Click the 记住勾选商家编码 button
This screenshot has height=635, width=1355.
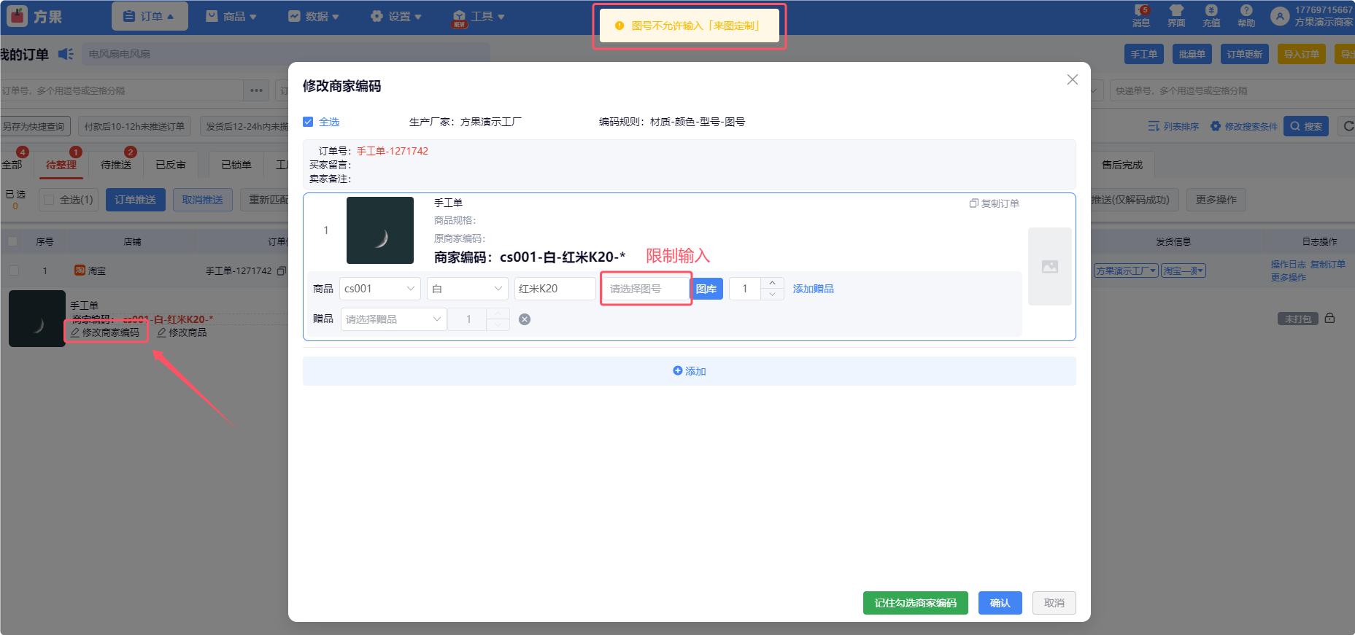click(916, 603)
